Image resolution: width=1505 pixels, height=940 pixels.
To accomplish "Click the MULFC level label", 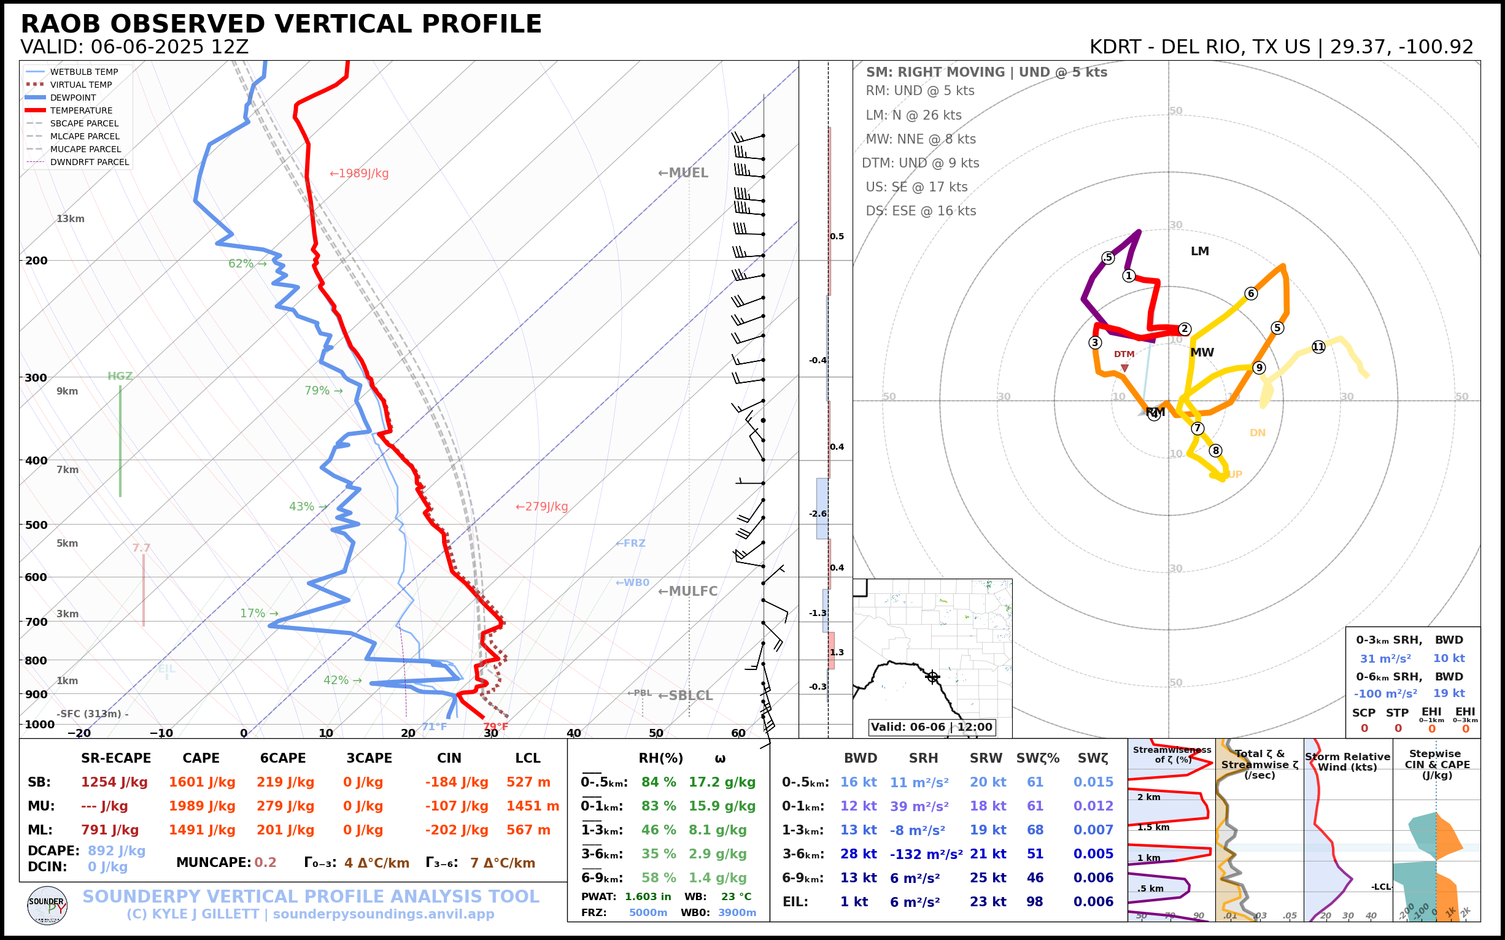I will (x=687, y=591).
